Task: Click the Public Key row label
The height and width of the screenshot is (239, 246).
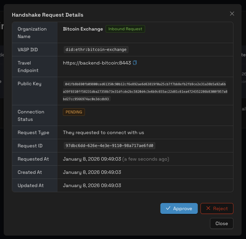Action: tap(30, 84)
